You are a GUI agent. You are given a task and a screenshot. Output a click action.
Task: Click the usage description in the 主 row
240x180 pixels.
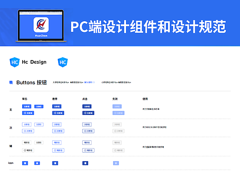coord(151,109)
